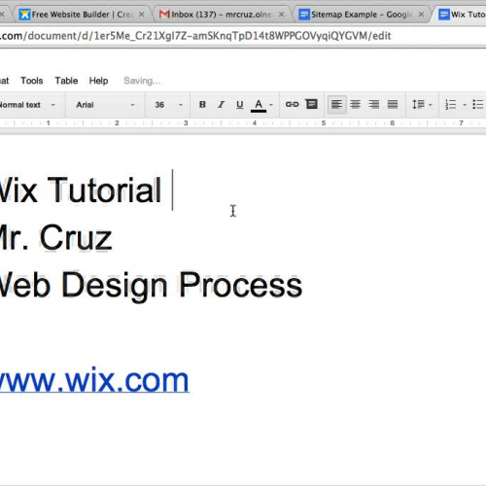Expand the numbered list options arrow

tap(465, 105)
